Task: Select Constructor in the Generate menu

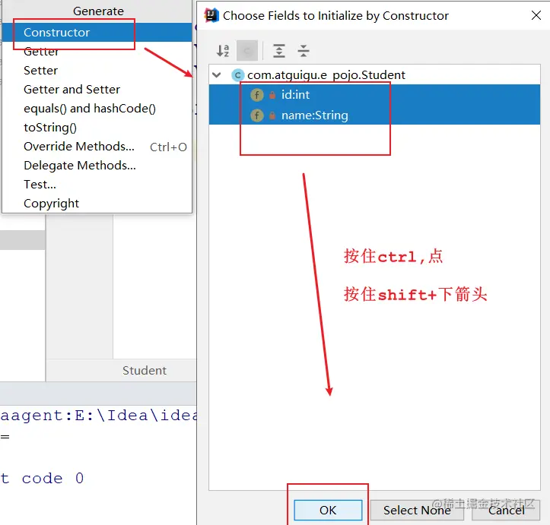Action: [x=97, y=32]
